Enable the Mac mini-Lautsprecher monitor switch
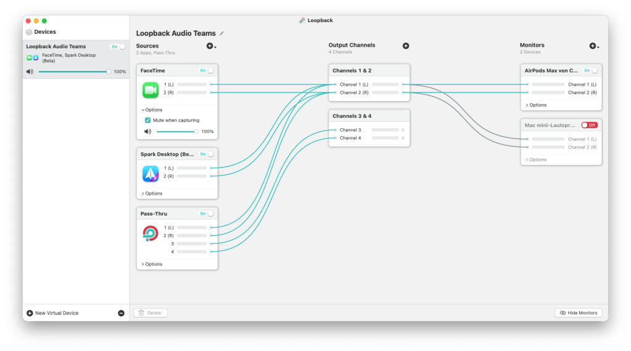 pyautogui.click(x=590, y=125)
